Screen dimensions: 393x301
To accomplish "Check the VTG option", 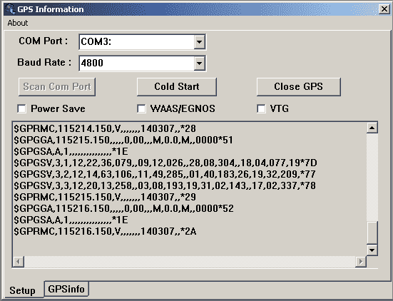I will [x=261, y=108].
